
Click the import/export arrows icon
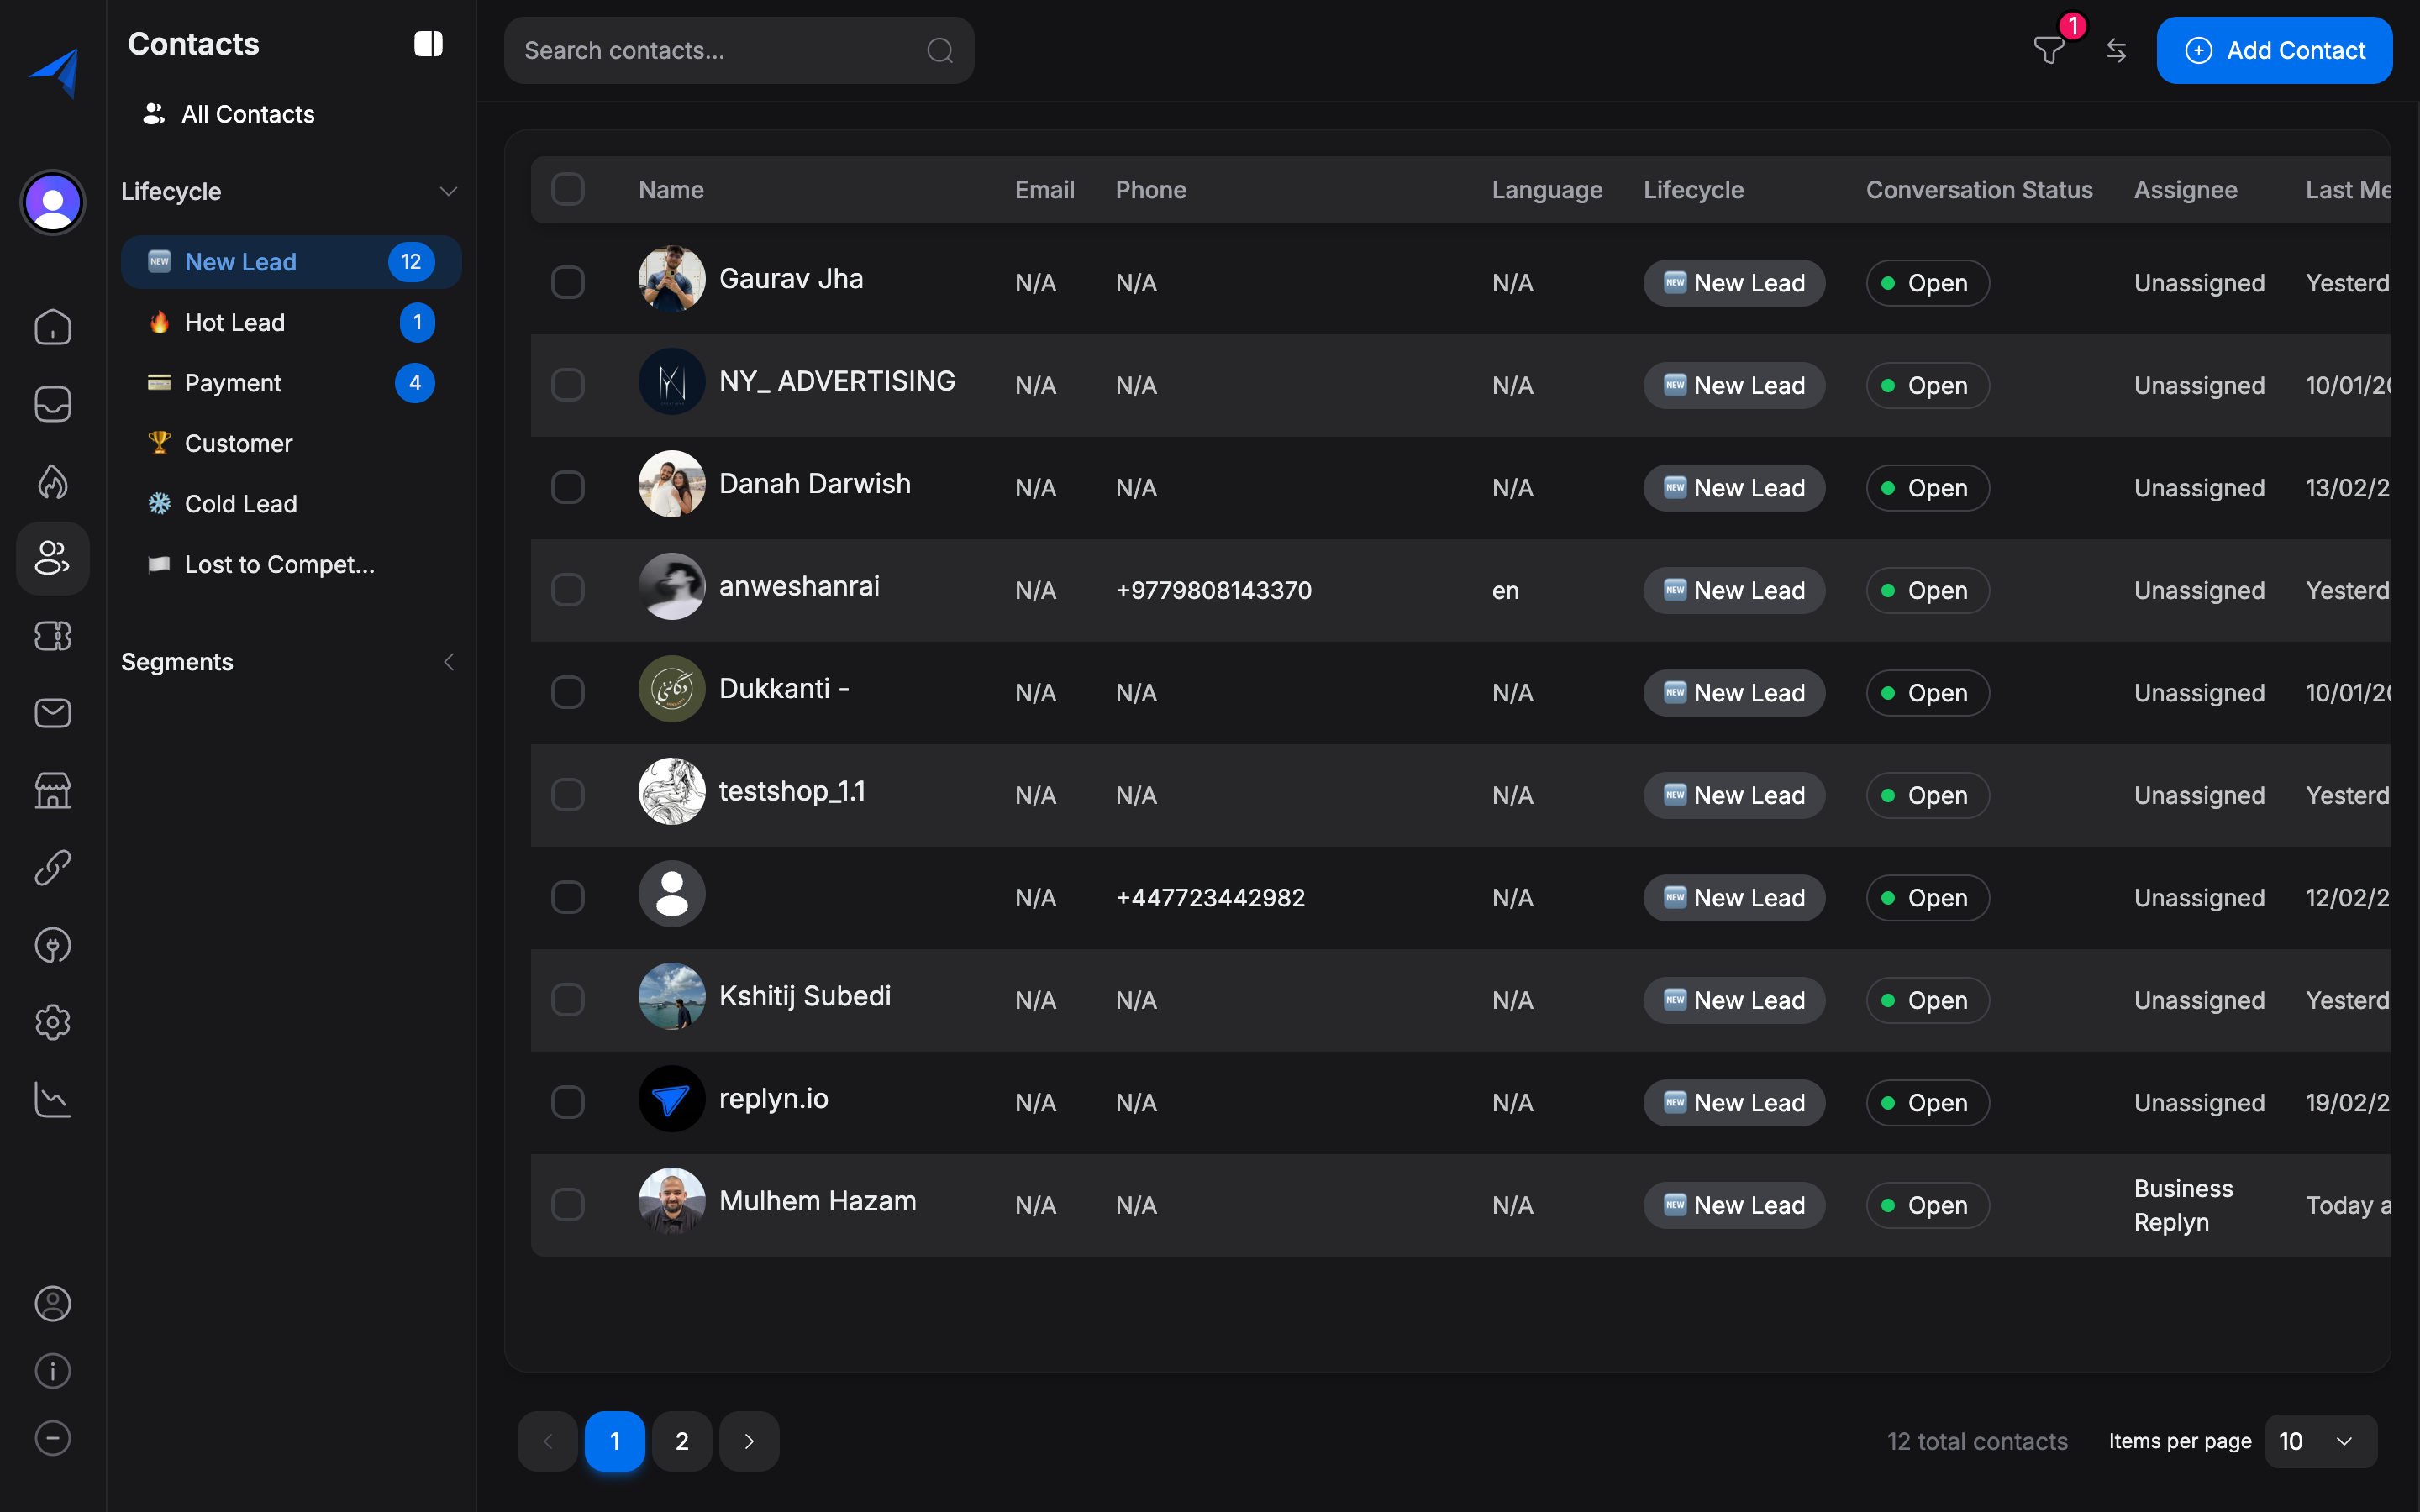pyautogui.click(x=2117, y=50)
